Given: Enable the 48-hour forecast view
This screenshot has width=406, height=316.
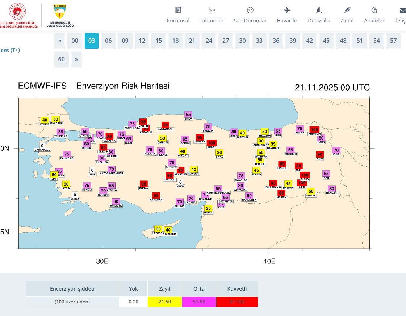Looking at the screenshot, I should (x=343, y=41).
